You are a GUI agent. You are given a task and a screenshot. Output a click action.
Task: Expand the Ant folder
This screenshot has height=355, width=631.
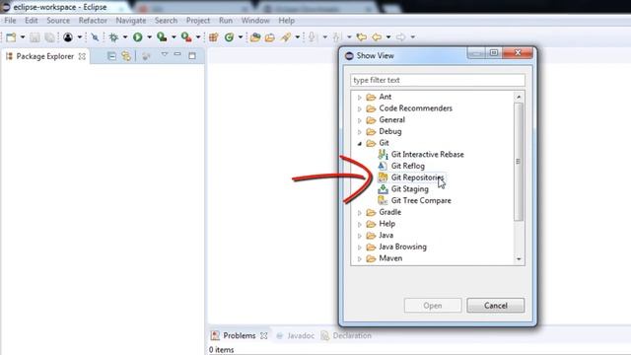click(359, 98)
